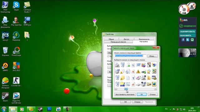Open the Camtasia Studio 7 desktop shortcut

click(27, 7)
